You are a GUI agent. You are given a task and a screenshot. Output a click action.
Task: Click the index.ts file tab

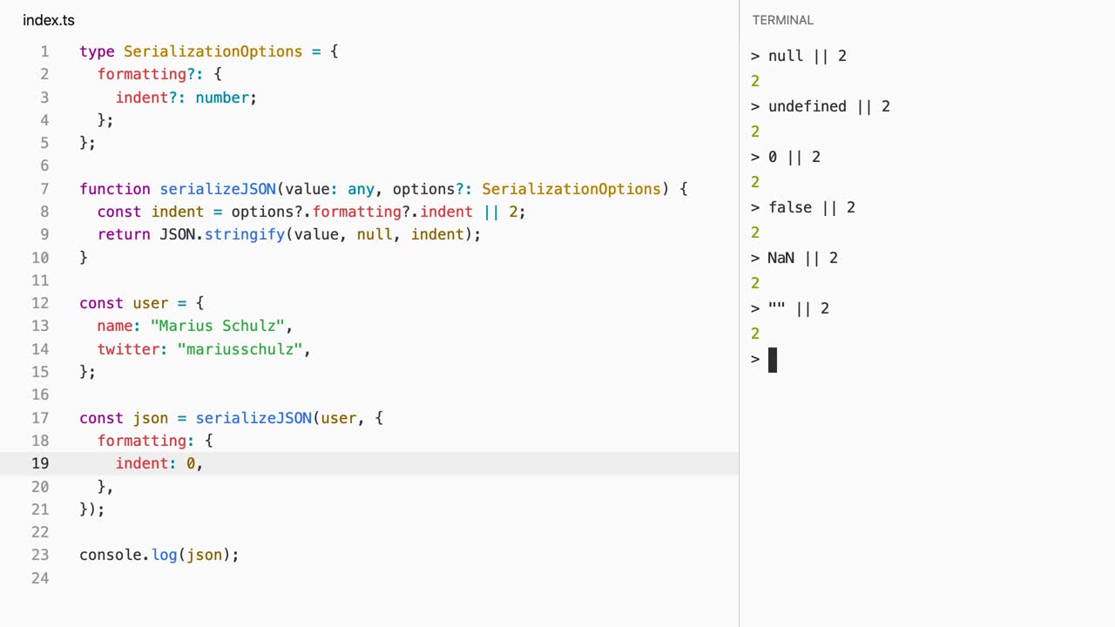click(x=49, y=20)
